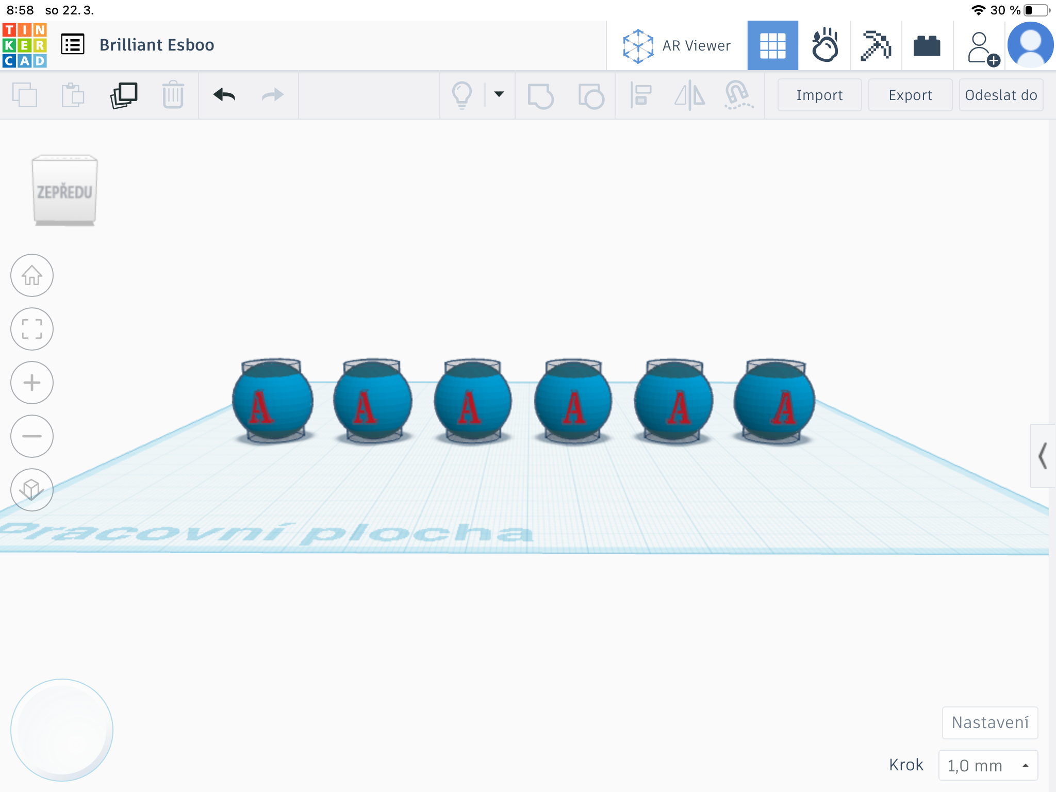Click the Home view button

coord(32,275)
